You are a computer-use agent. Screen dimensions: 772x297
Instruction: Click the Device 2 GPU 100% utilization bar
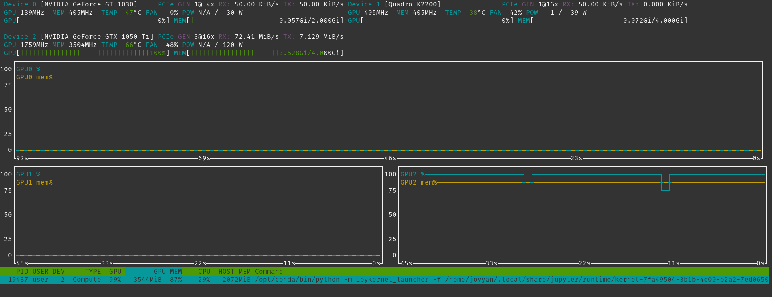click(x=87, y=53)
